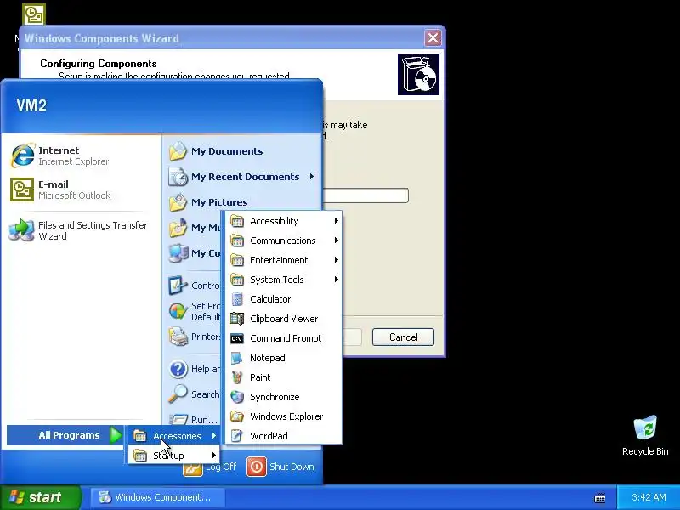Expand the System Tools submenu arrow
The height and width of the screenshot is (510, 680).
(336, 280)
